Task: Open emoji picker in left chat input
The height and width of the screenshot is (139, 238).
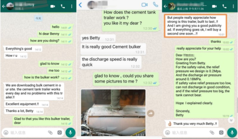Action: coord(6,133)
